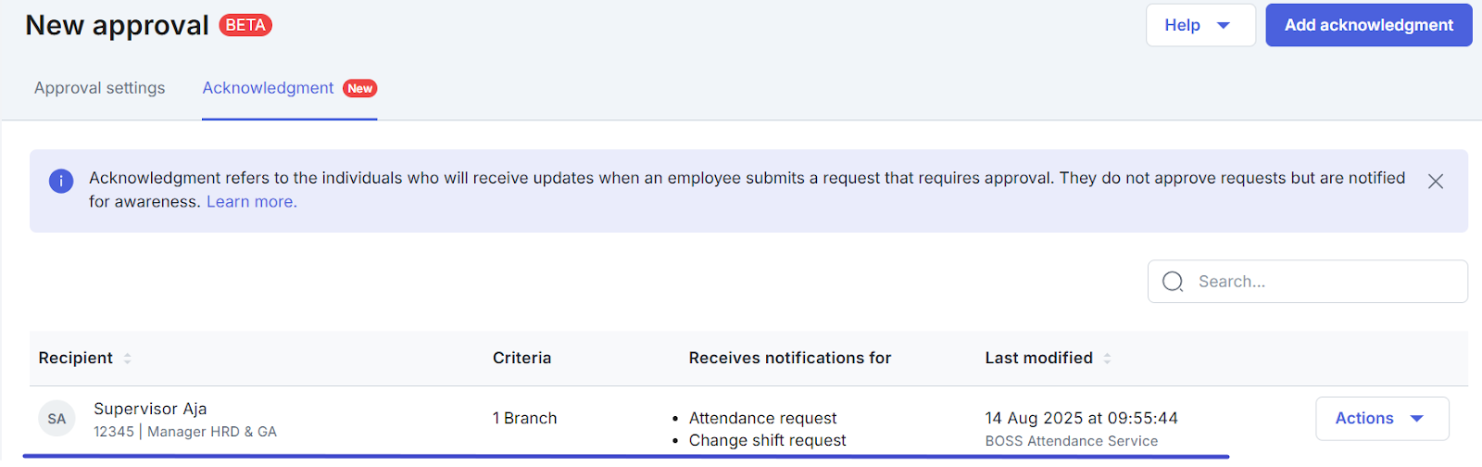1482x467 pixels.
Task: Dismiss the acknowledgment info banner
Action: (1435, 182)
